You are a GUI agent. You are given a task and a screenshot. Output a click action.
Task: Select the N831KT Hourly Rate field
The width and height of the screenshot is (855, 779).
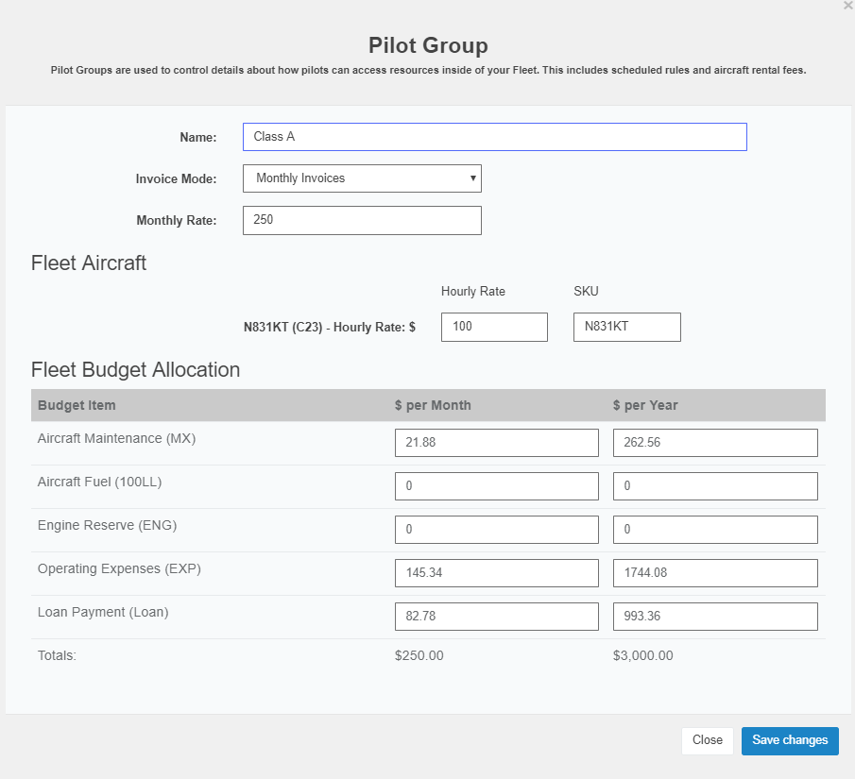pyautogui.click(x=494, y=327)
